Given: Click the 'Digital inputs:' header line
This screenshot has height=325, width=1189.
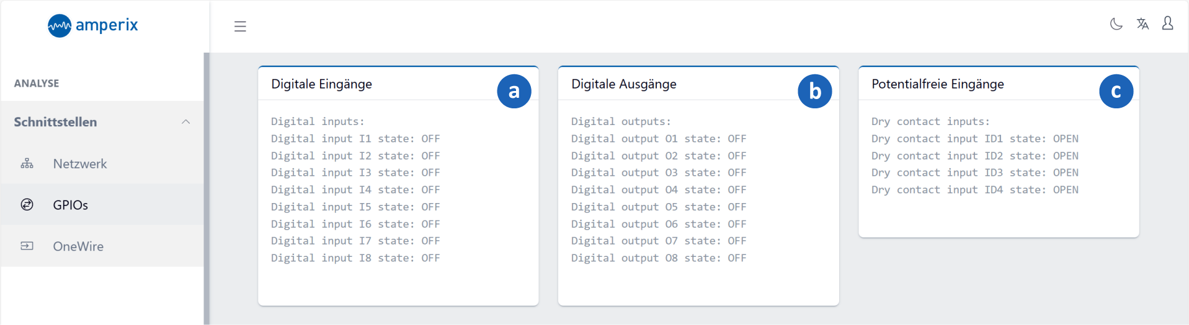Looking at the screenshot, I should point(318,121).
